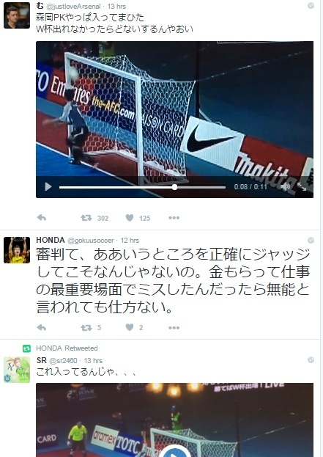This screenshot has width=323, height=457.
Task: Seek the first video progress bar
Action: tap(142, 187)
